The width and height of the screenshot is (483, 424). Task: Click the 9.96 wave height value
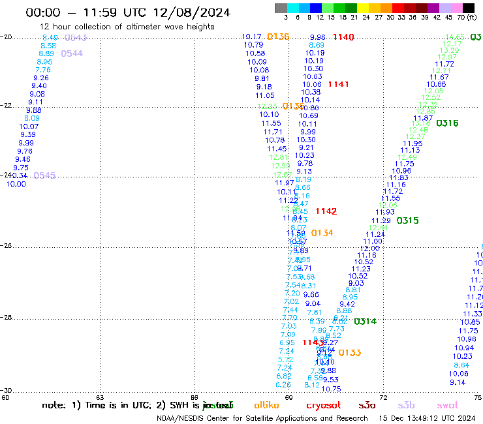click(318, 37)
